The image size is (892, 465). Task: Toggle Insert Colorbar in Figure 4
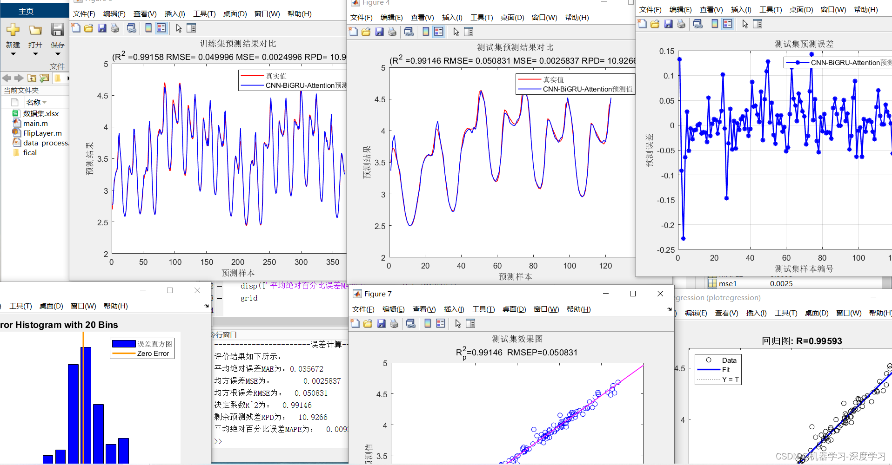[426, 32]
